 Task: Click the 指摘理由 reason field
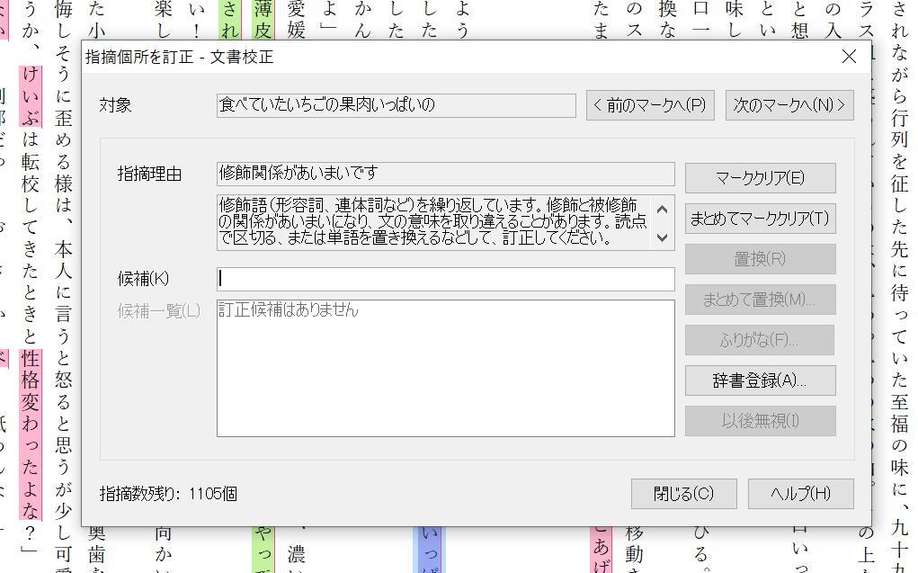click(x=445, y=174)
